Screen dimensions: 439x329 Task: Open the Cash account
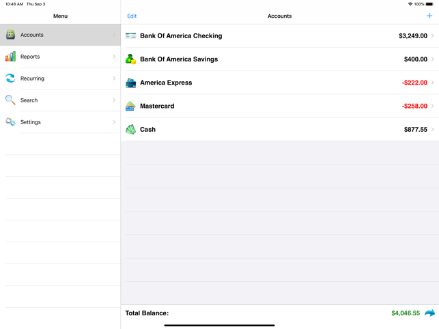click(280, 130)
